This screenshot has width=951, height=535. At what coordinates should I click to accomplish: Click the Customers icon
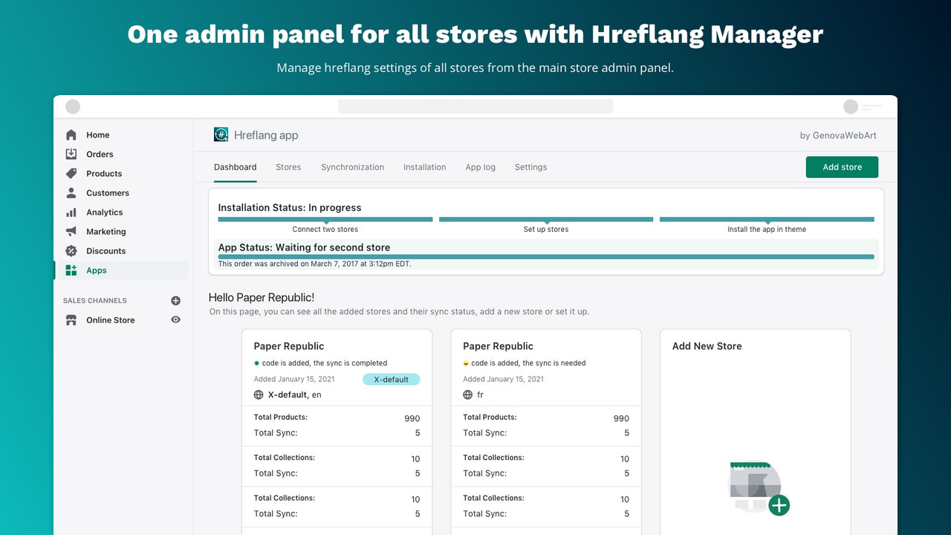(x=70, y=192)
